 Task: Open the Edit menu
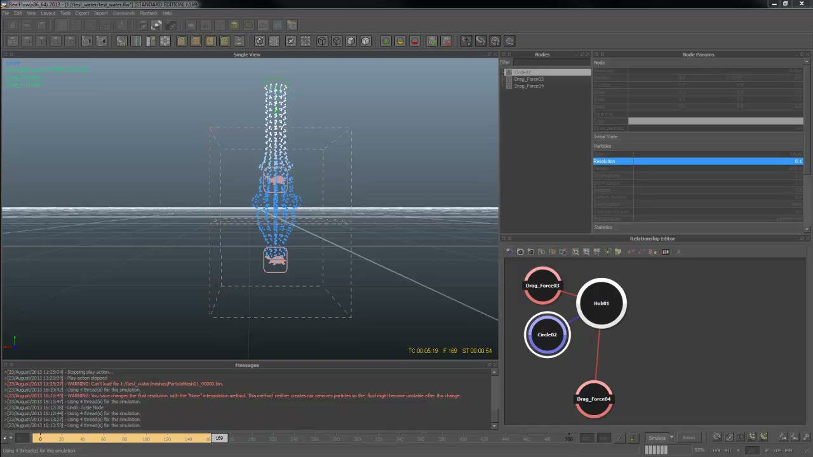click(x=18, y=13)
